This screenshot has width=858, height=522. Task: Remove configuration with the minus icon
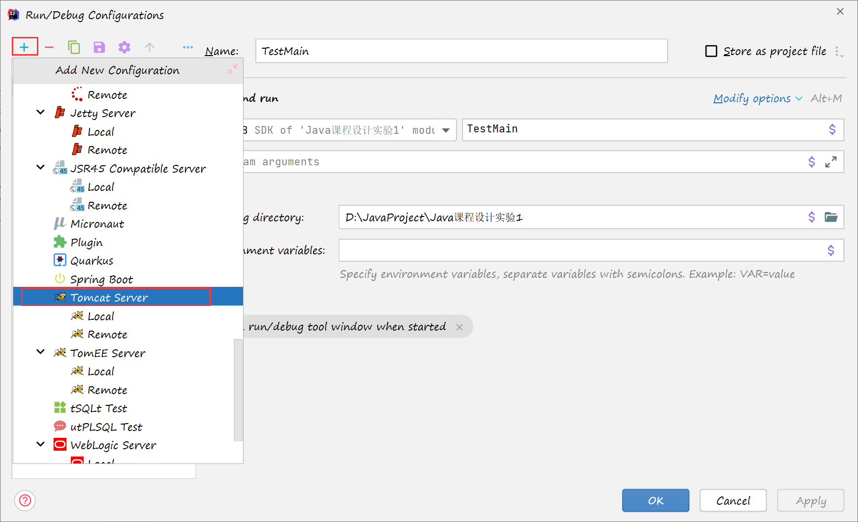[49, 47]
